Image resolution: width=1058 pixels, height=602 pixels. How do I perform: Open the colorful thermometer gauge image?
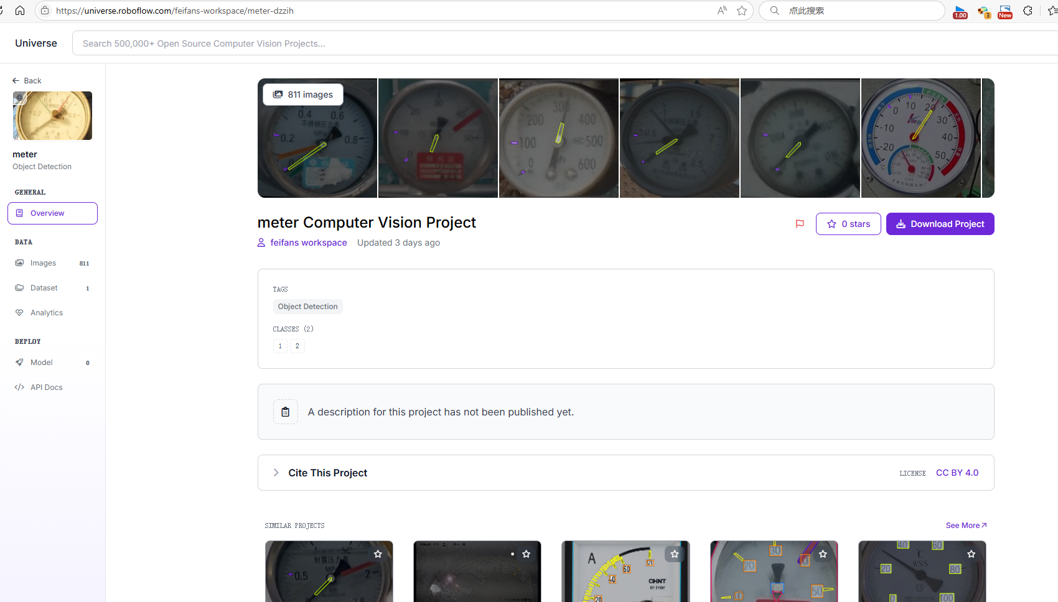click(921, 138)
